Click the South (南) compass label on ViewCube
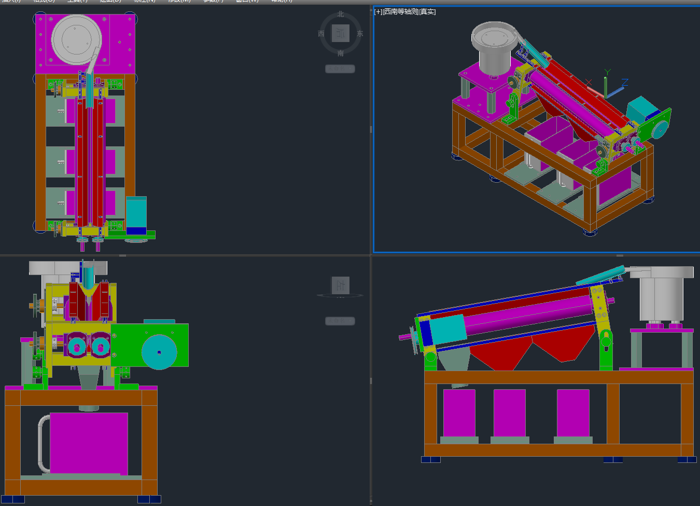Screen dimensions: 700x506 pyautogui.click(x=341, y=53)
